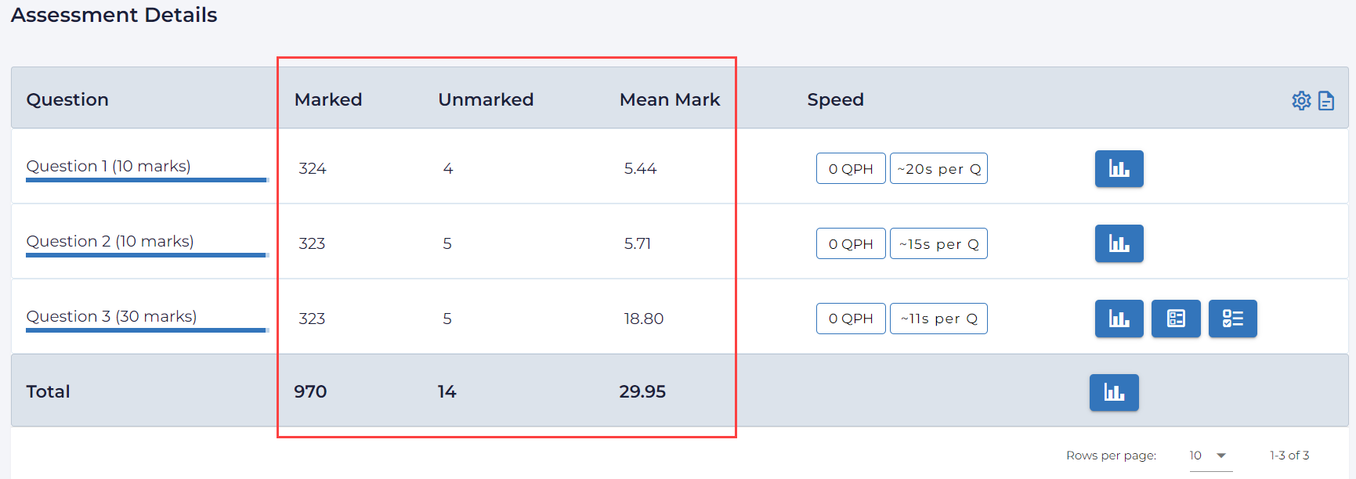Screen dimensions: 1356x479
Task: Click the ~15s per Q badge for Question 2
Action: (x=938, y=243)
